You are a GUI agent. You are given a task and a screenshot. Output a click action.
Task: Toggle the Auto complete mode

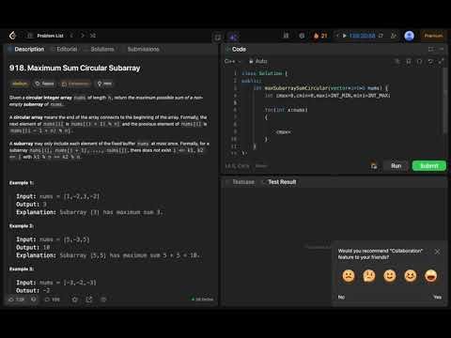[258, 61]
